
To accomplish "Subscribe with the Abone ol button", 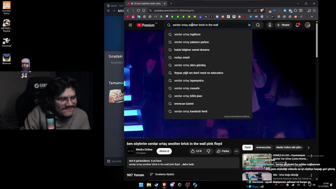I will pos(164,151).
